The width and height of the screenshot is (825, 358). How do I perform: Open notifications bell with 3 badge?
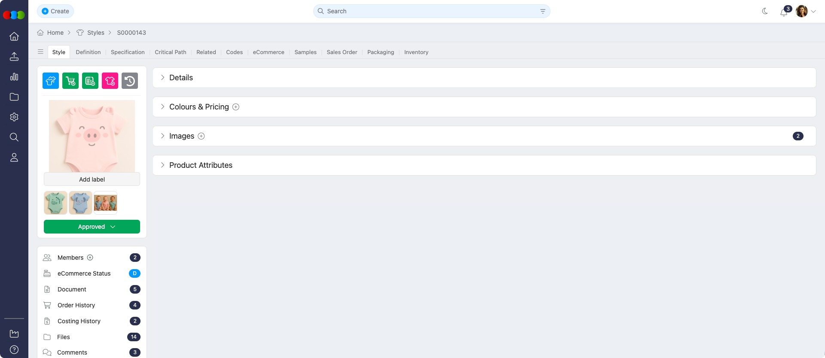click(x=784, y=12)
